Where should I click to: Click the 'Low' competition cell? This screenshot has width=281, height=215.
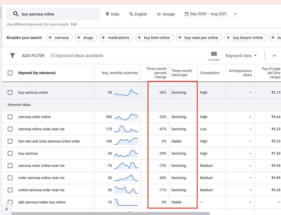[203, 129]
